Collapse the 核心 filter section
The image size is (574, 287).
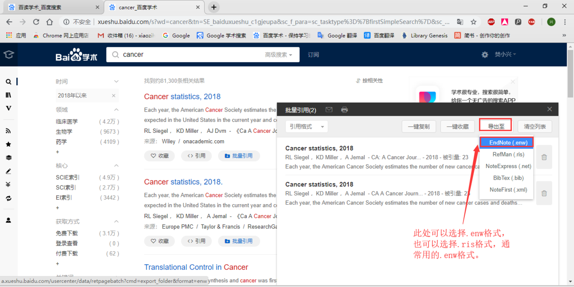(116, 166)
